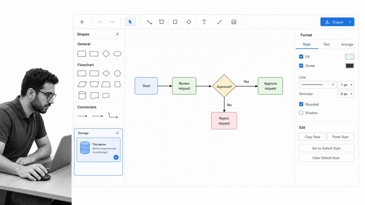Select the Approve request node
365x205 pixels.
[x=270, y=86]
